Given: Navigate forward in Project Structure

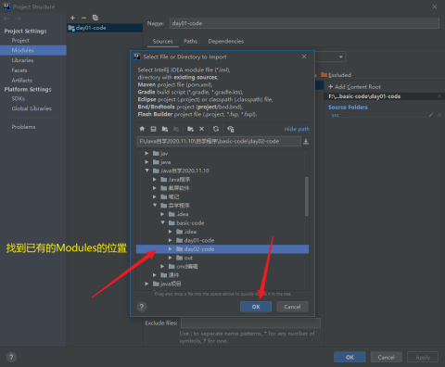Looking at the screenshot, I should point(18,19).
